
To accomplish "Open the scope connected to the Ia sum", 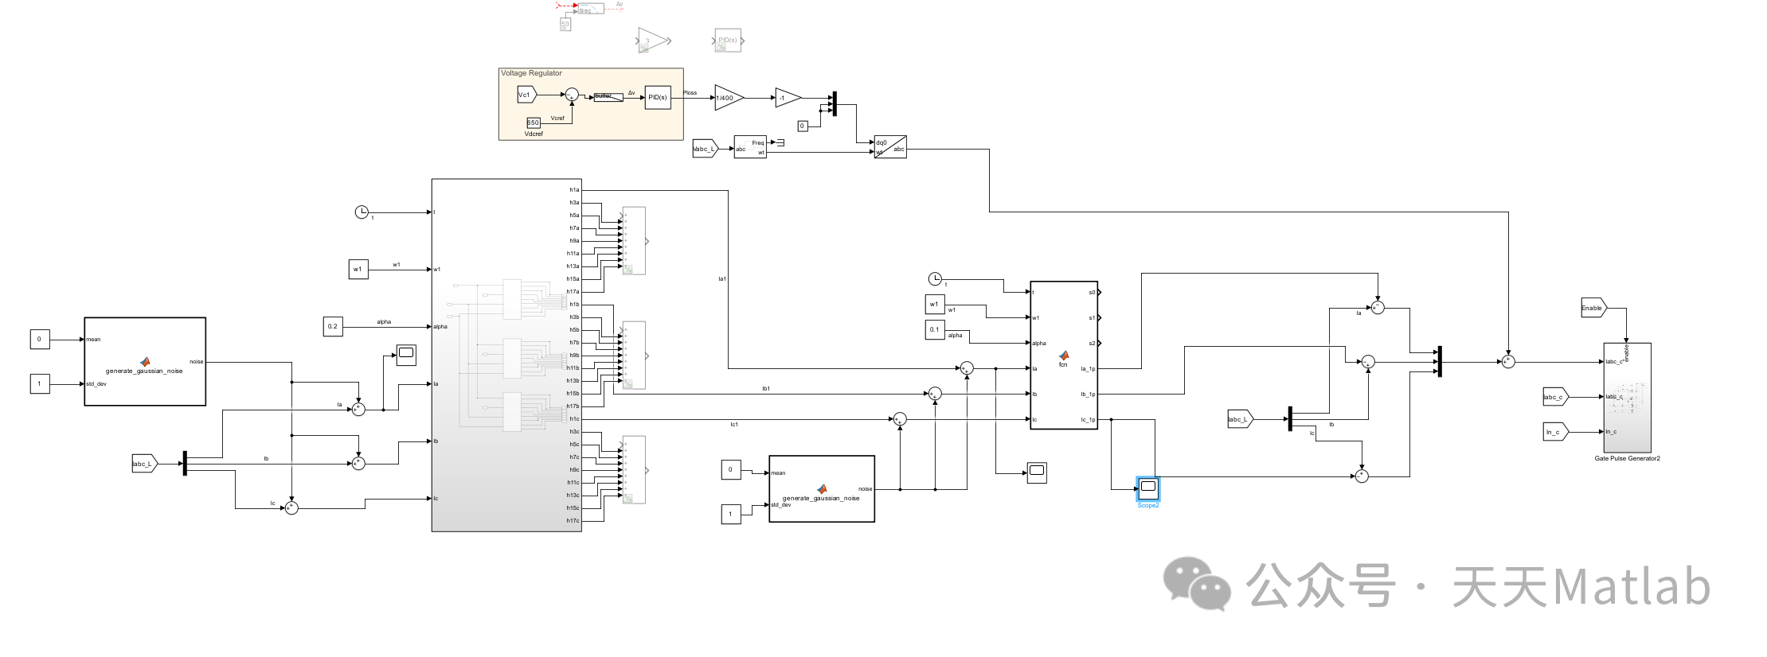I will pyautogui.click(x=406, y=355).
